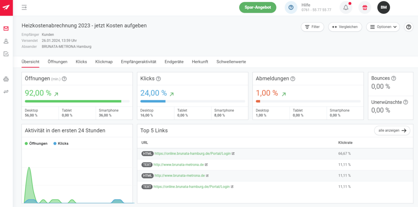Open the BM user account menu
The image size is (418, 207).
384,8
